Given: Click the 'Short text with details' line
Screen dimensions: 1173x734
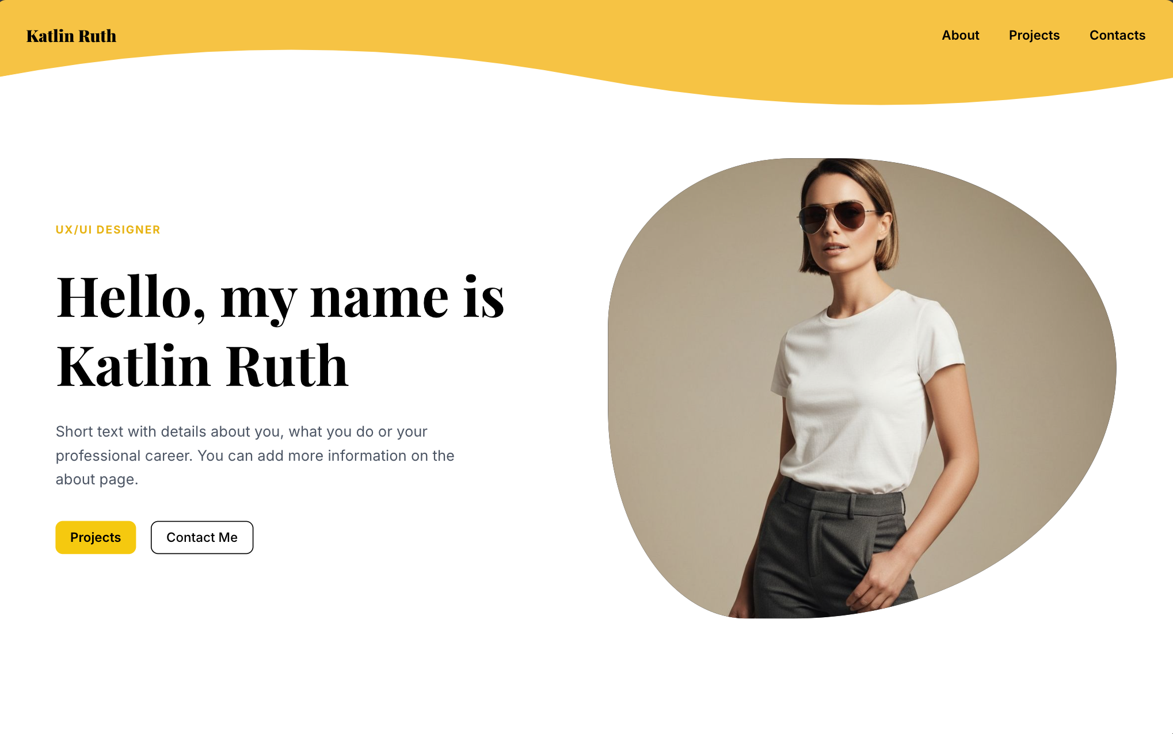Looking at the screenshot, I should (x=241, y=431).
